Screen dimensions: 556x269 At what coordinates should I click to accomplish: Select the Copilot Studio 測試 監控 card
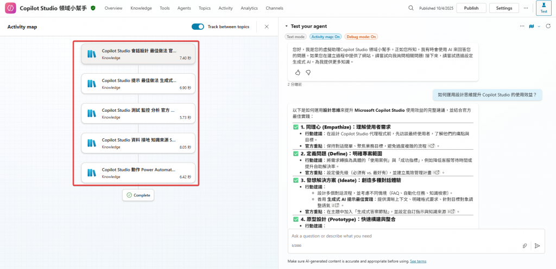(x=138, y=113)
